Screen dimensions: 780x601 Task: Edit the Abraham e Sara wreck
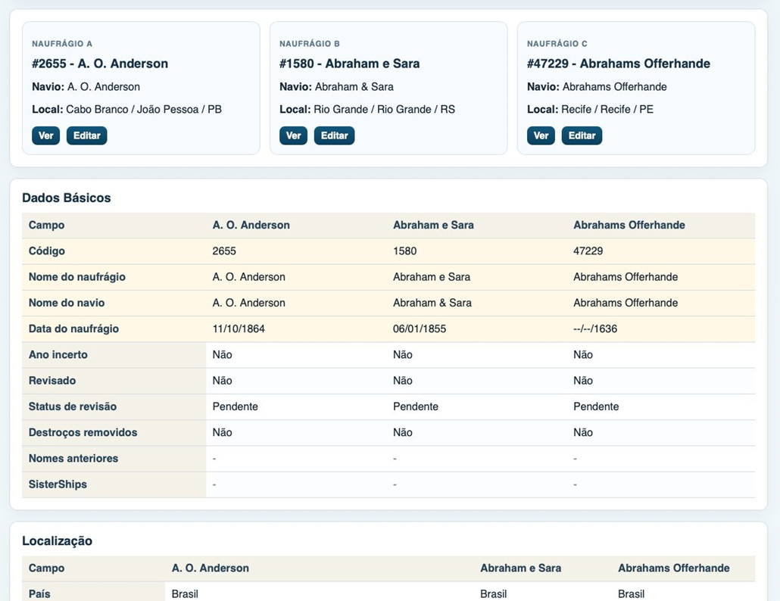(334, 135)
